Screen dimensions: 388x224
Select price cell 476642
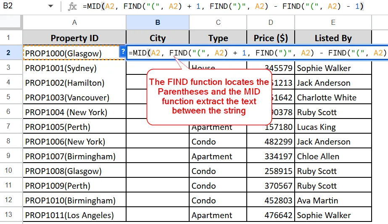271,215
